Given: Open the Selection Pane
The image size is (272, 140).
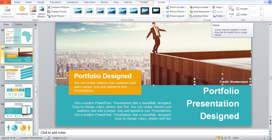Looking at the screenshot, I should [199, 16].
